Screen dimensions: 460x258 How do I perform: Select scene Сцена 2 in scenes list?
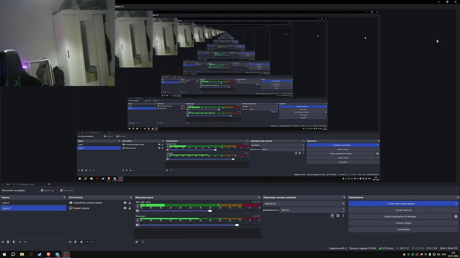(x=33, y=208)
